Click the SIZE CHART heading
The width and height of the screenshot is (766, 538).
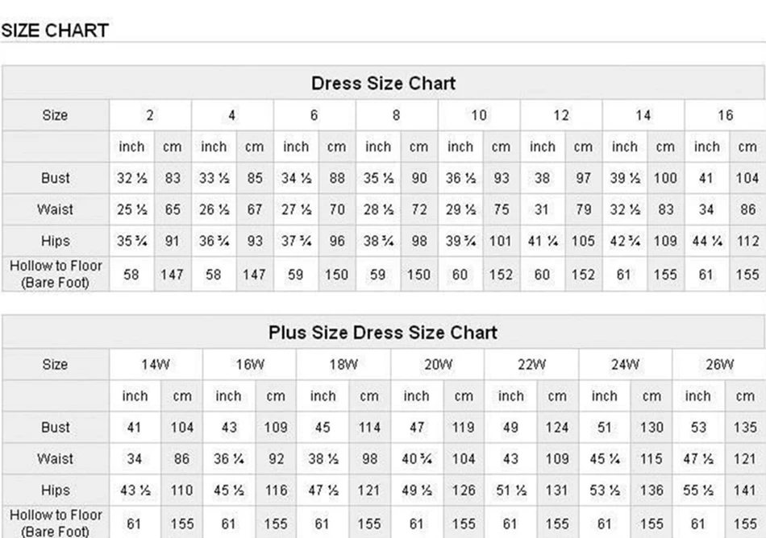coord(55,31)
